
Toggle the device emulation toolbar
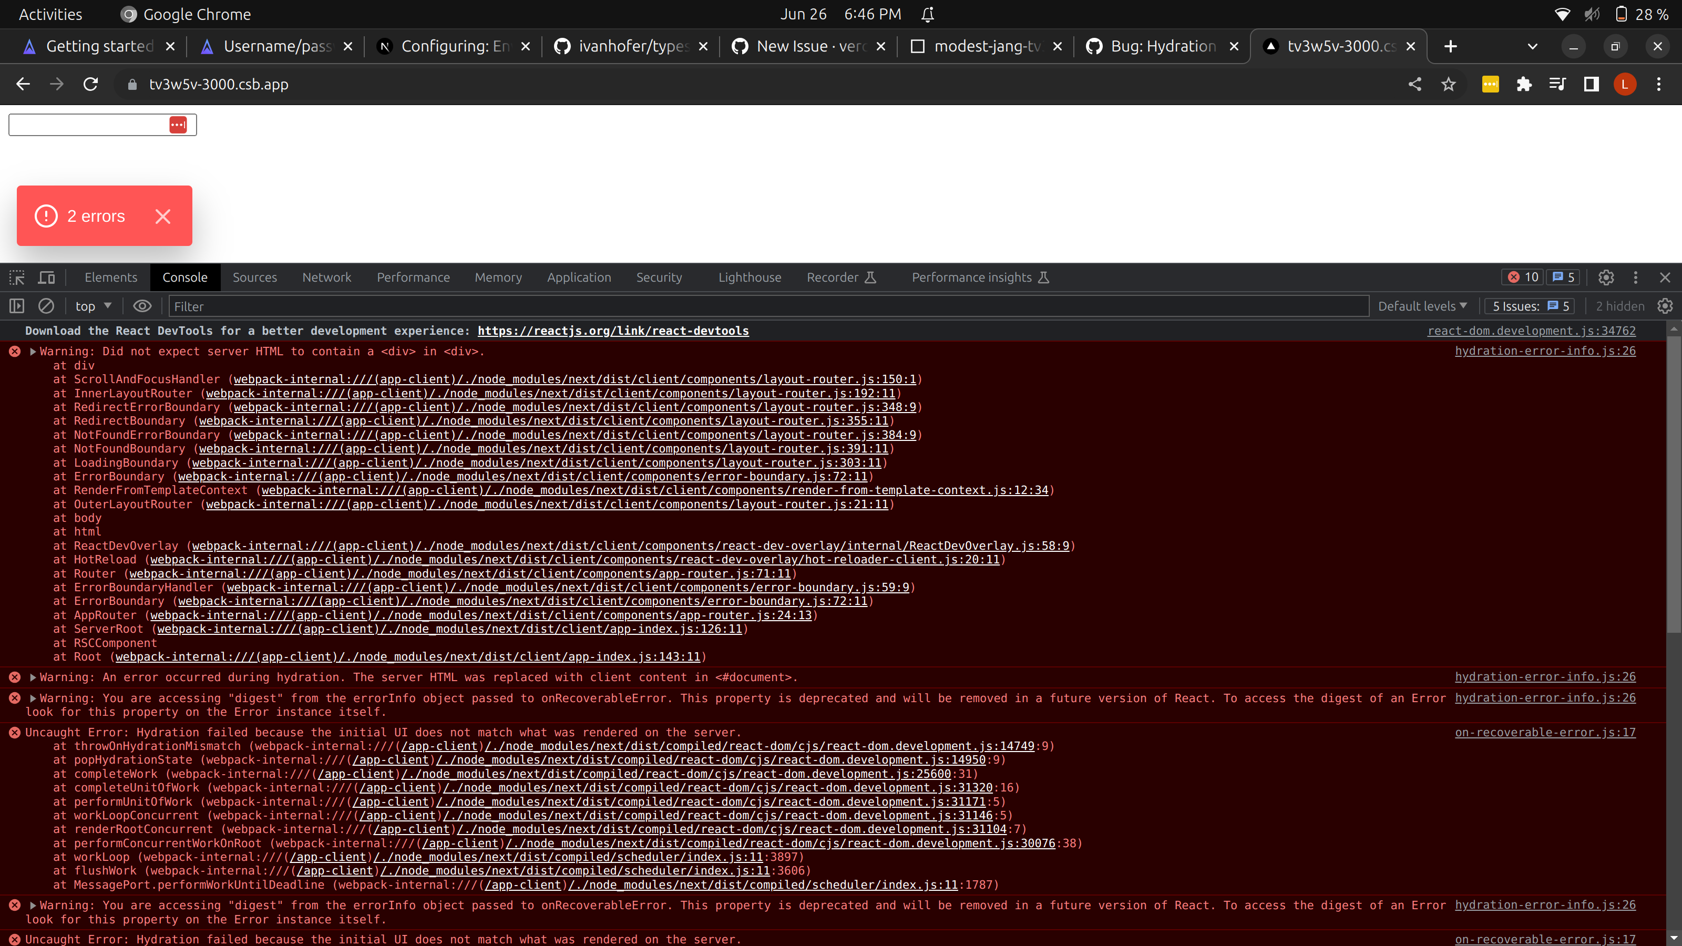(x=45, y=277)
